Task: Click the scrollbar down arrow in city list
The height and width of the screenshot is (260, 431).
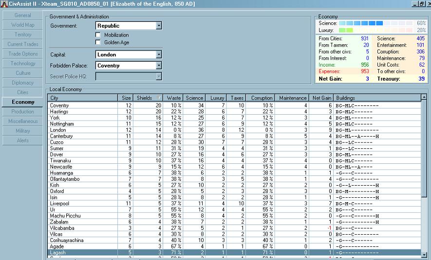Action: [424, 255]
